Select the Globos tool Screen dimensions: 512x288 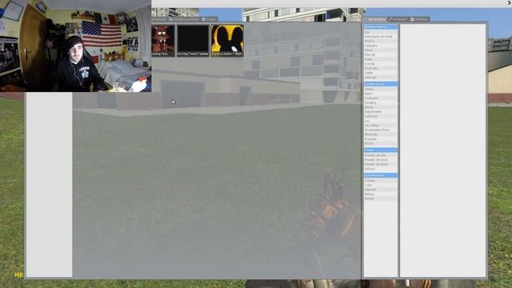click(381, 89)
